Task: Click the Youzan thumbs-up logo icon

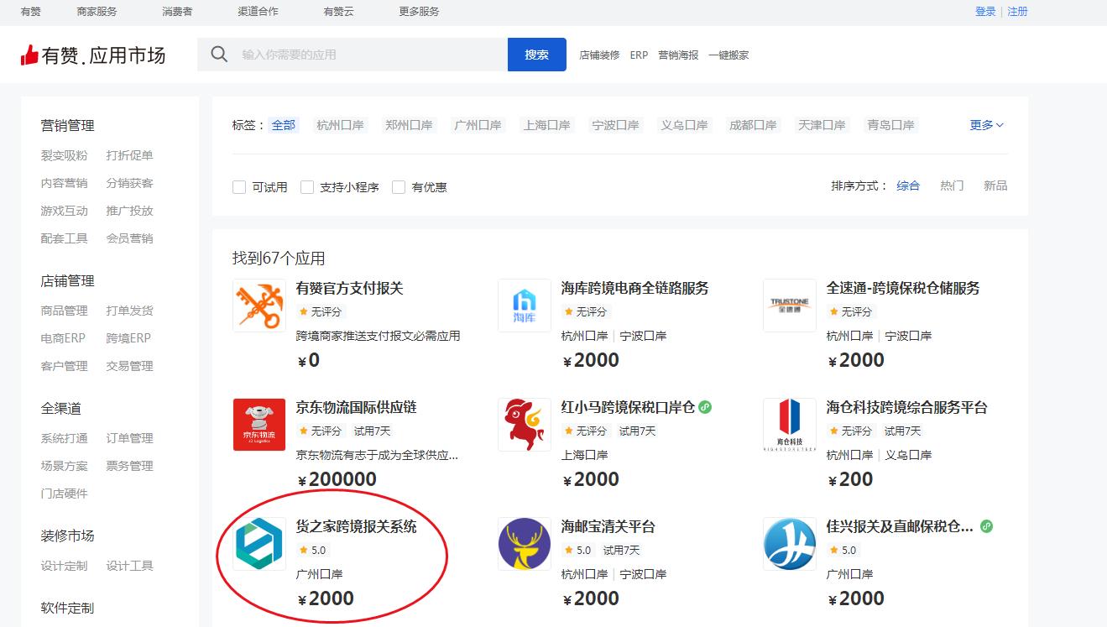Action: (30, 55)
